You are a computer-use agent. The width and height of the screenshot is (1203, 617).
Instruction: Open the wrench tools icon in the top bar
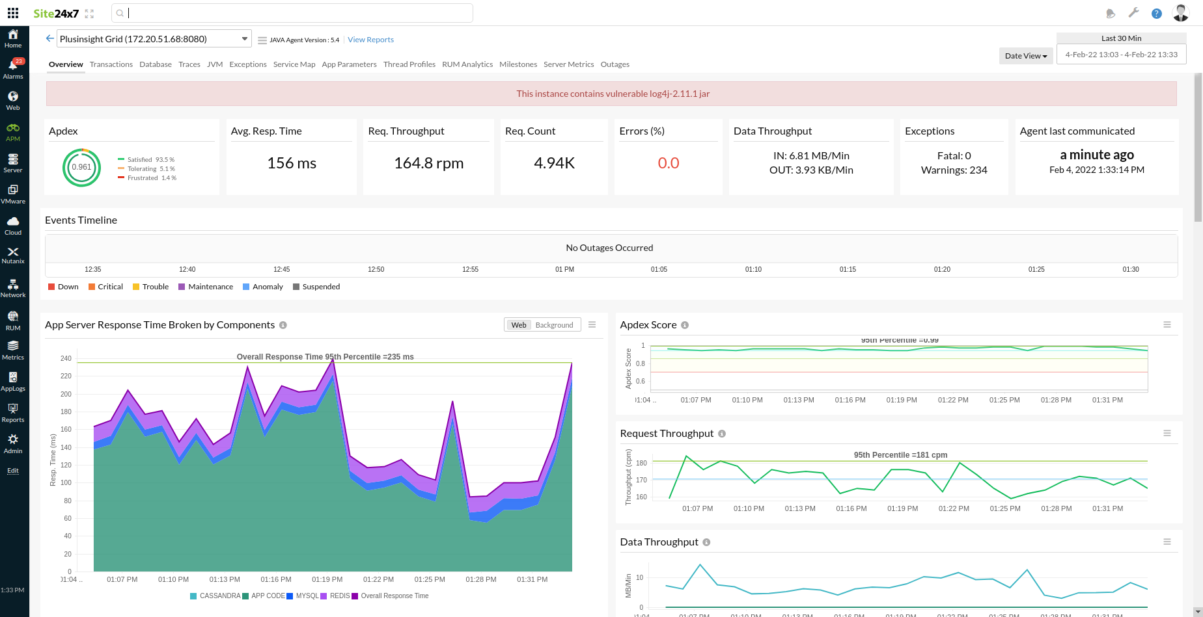pyautogui.click(x=1133, y=12)
